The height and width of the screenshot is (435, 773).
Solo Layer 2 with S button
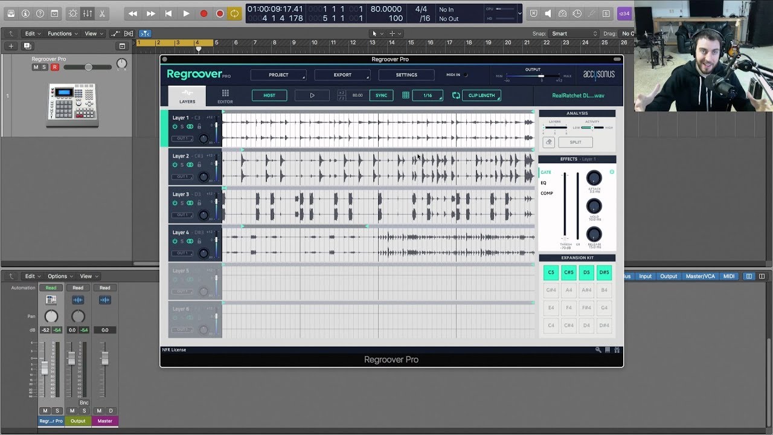click(182, 164)
